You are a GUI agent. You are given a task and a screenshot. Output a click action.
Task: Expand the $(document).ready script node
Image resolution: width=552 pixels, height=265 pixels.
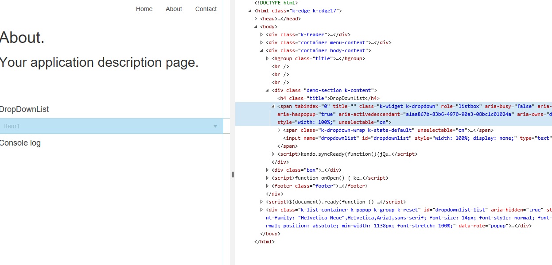(262, 202)
